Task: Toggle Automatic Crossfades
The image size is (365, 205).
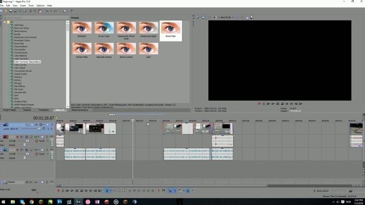Action: (x=175, y=191)
